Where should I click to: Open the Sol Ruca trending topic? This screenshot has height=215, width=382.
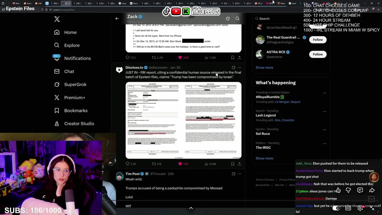point(263,134)
